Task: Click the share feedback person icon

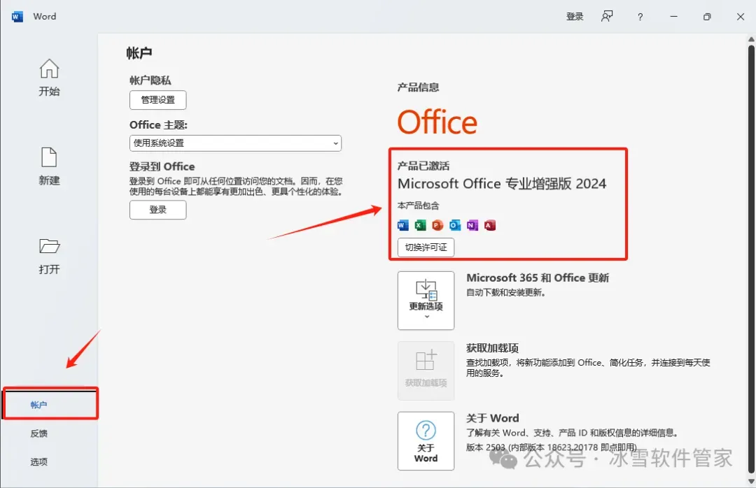Action: (x=607, y=16)
